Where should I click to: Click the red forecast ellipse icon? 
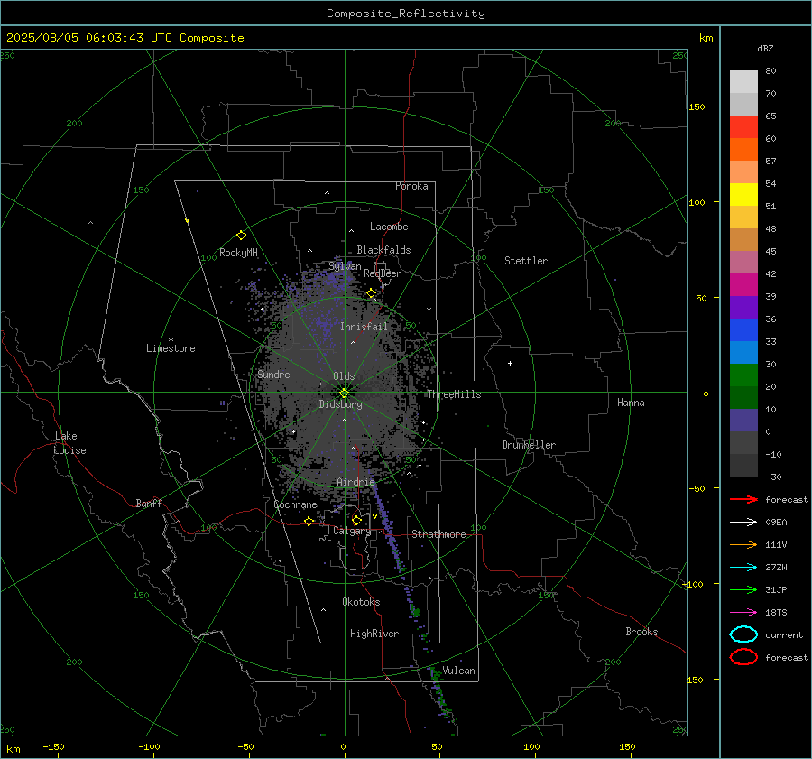point(743,657)
